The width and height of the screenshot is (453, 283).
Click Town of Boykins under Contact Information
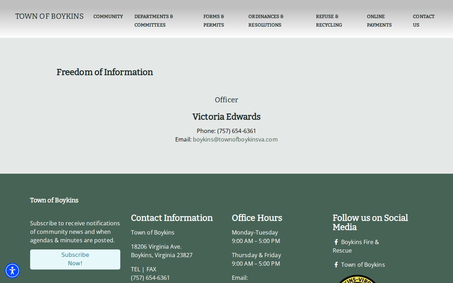[x=153, y=232]
